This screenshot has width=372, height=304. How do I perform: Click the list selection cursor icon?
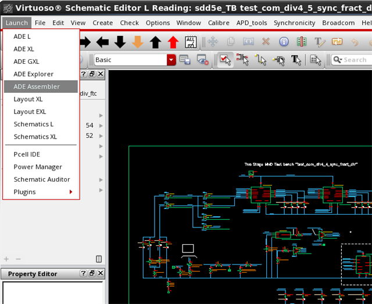click(315, 60)
